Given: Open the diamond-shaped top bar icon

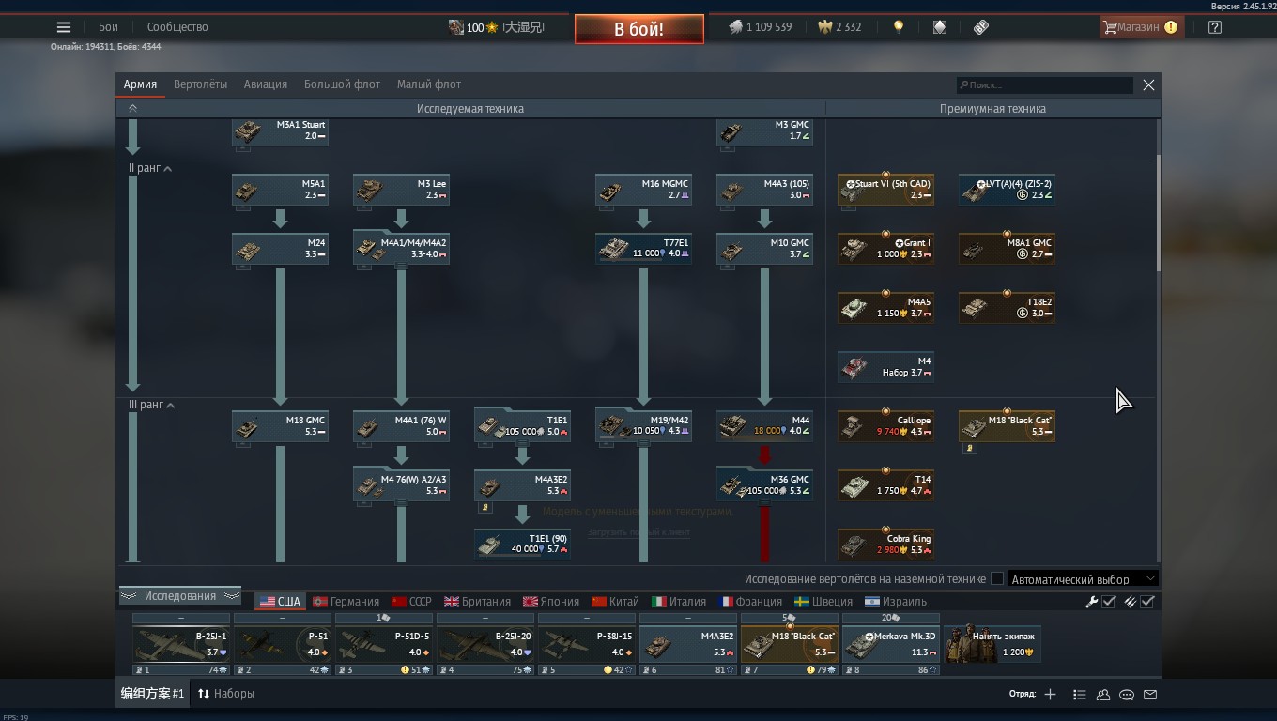Looking at the screenshot, I should click(940, 27).
